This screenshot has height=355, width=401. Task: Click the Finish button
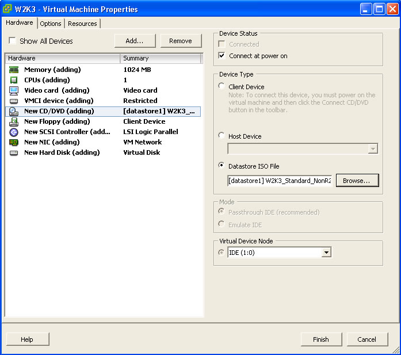click(321, 339)
